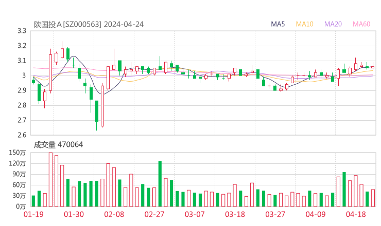Select the 3.2 price axis label
Viewport: 381px width, 226px height.
tap(22, 46)
